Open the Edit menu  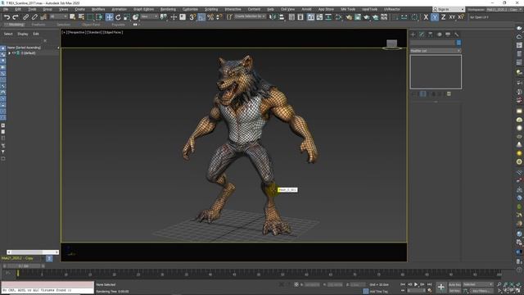pyautogui.click(x=18, y=9)
